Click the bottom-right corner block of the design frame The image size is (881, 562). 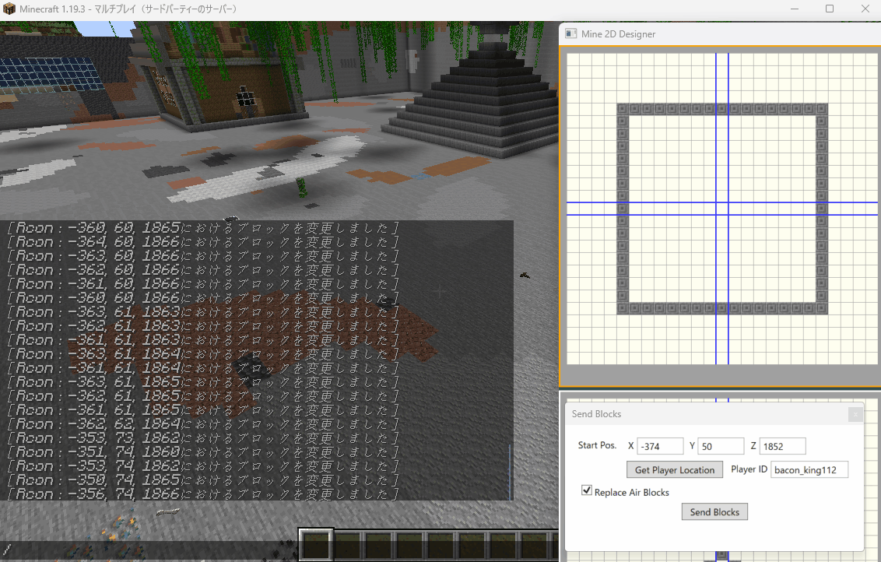pyautogui.click(x=822, y=308)
